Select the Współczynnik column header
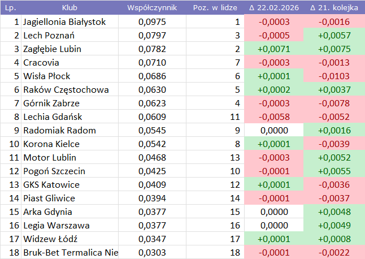Image resolution: width=365 pixels, height=259 pixels. (152, 8)
